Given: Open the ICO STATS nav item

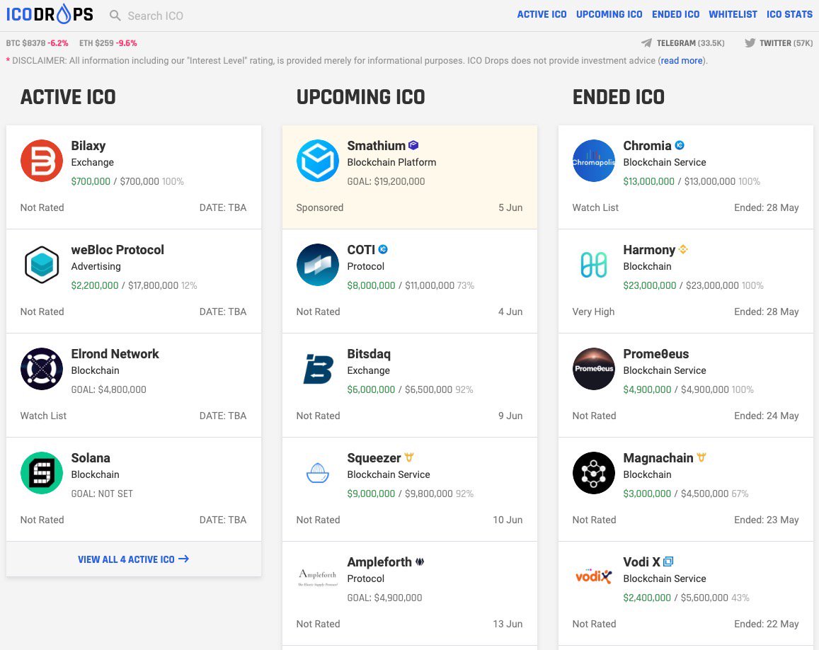Looking at the screenshot, I should (789, 15).
